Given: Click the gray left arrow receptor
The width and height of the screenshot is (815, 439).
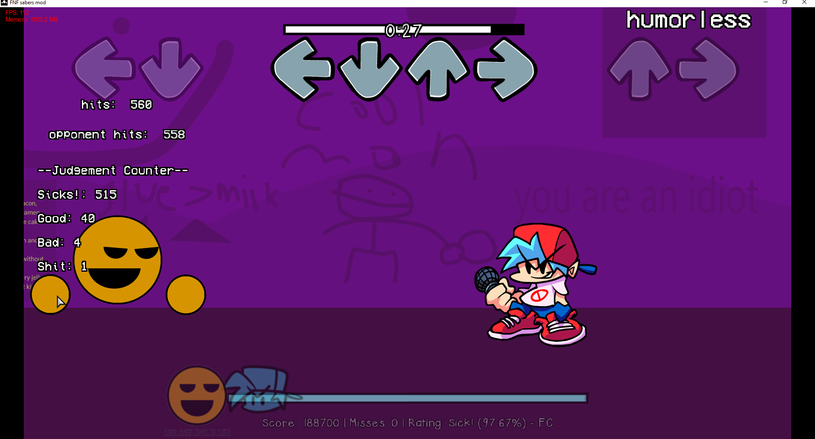Looking at the screenshot, I should pyautogui.click(x=302, y=69).
